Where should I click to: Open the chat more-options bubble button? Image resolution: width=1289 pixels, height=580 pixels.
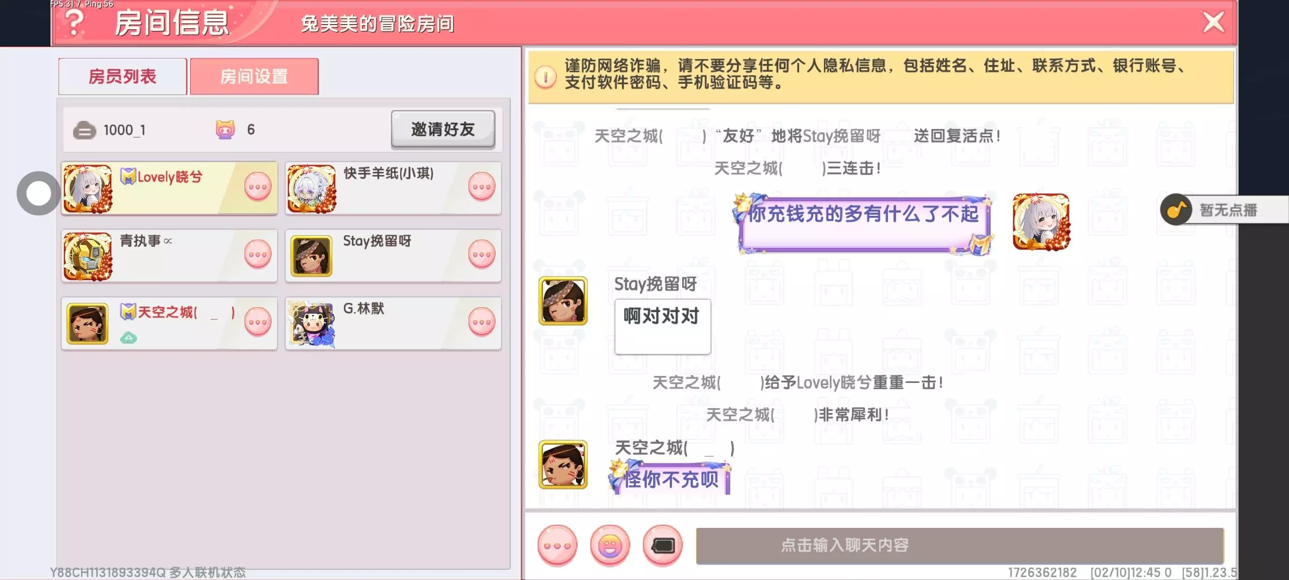[557, 546]
